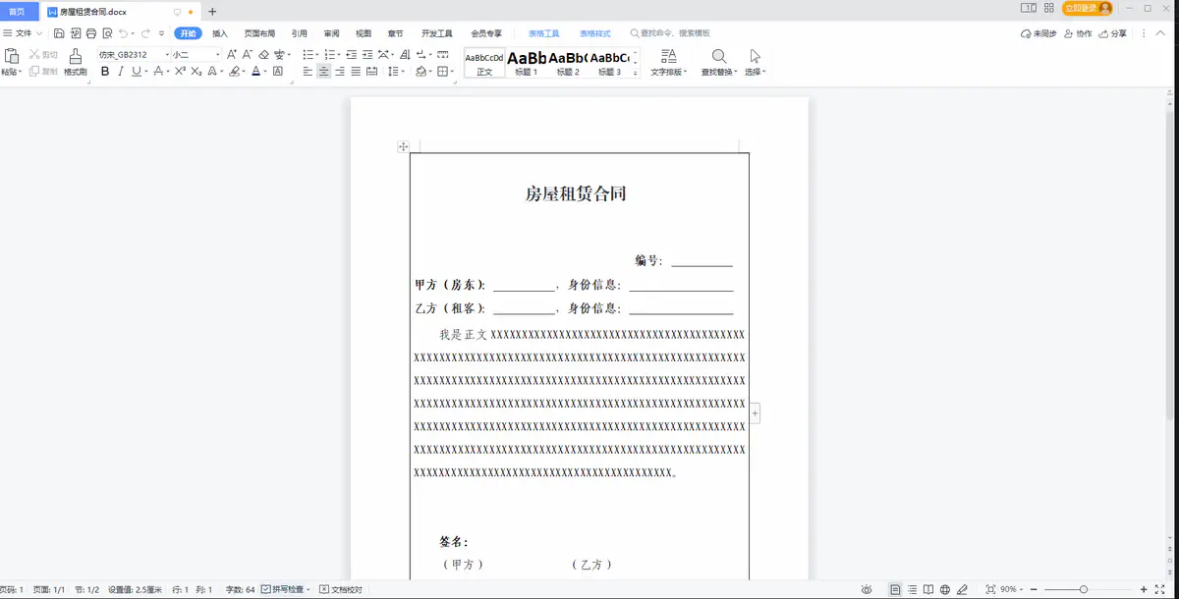Screen dimensions: 1179x599
Task: Adjust the zoom slider in status bar
Action: coord(1083,589)
